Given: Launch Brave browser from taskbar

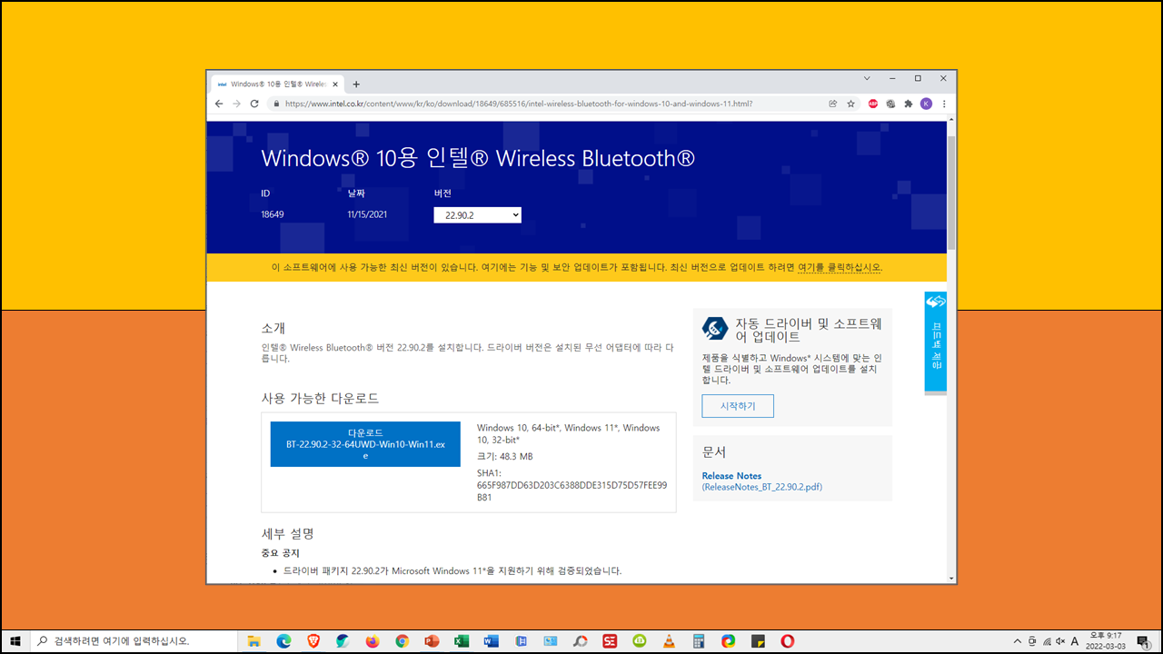Looking at the screenshot, I should 313,641.
